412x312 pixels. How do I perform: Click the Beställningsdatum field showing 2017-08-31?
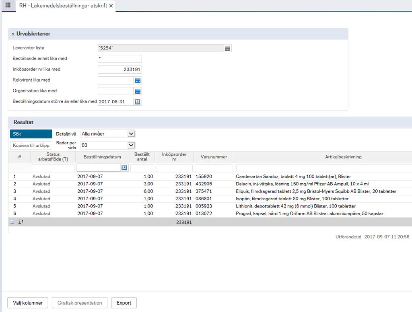click(x=115, y=102)
